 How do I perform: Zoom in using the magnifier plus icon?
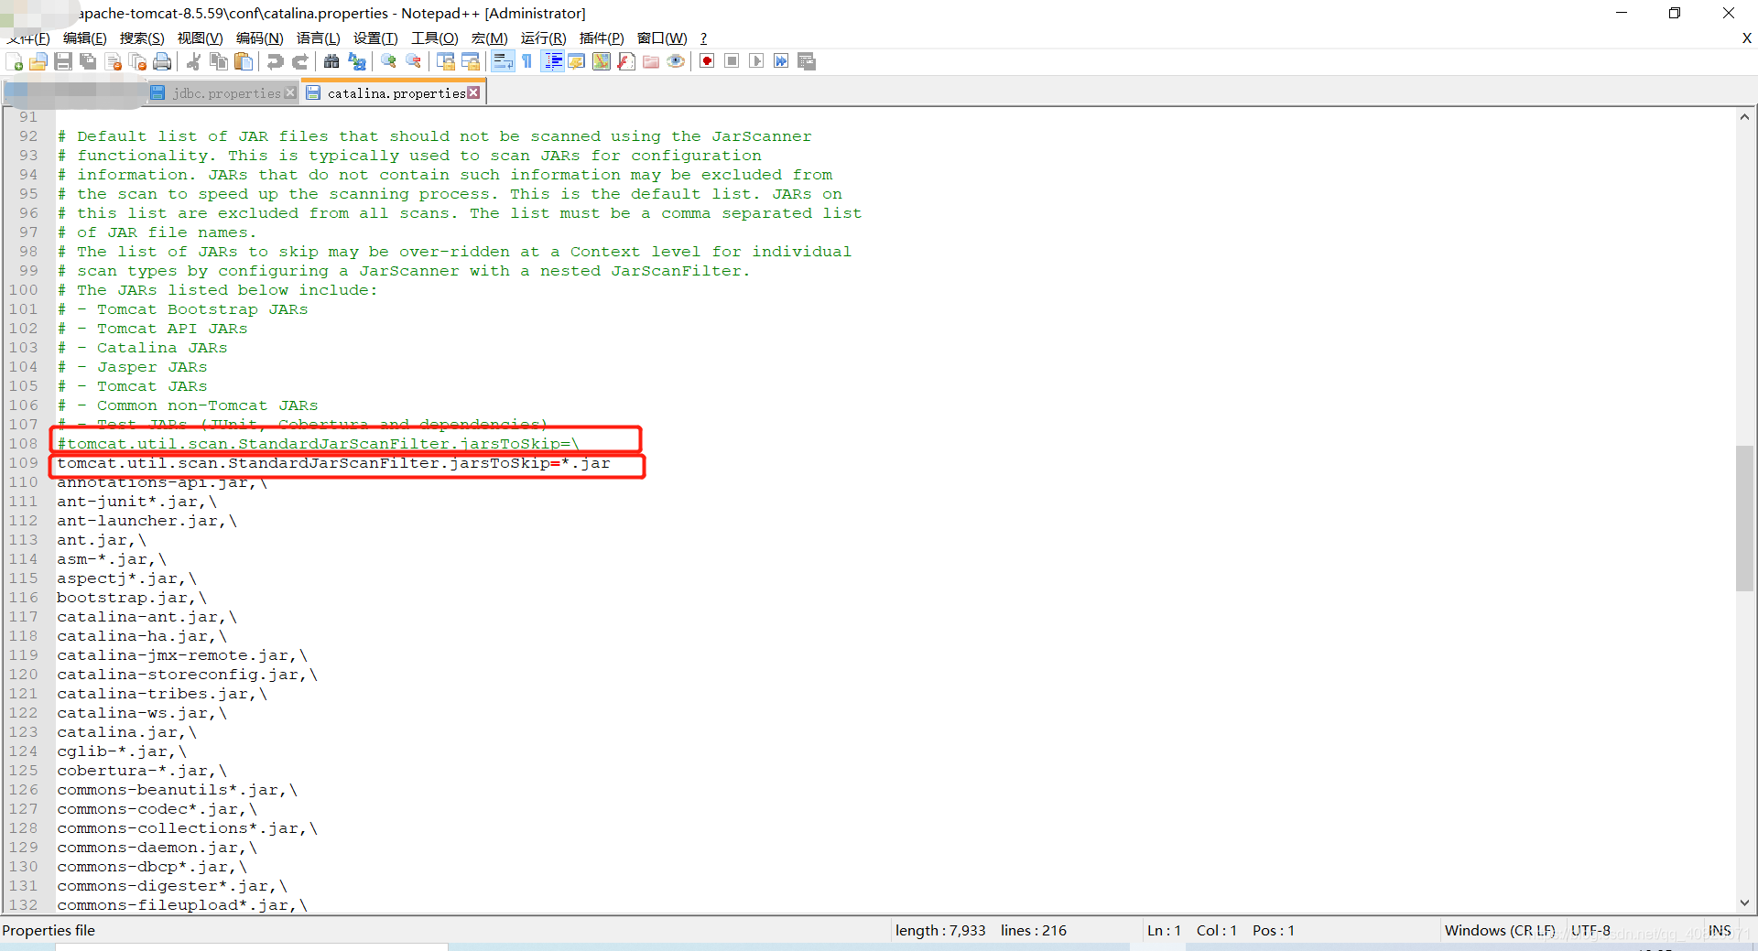click(x=388, y=61)
